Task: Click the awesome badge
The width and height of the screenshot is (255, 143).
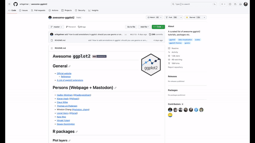Action: click(99, 56)
